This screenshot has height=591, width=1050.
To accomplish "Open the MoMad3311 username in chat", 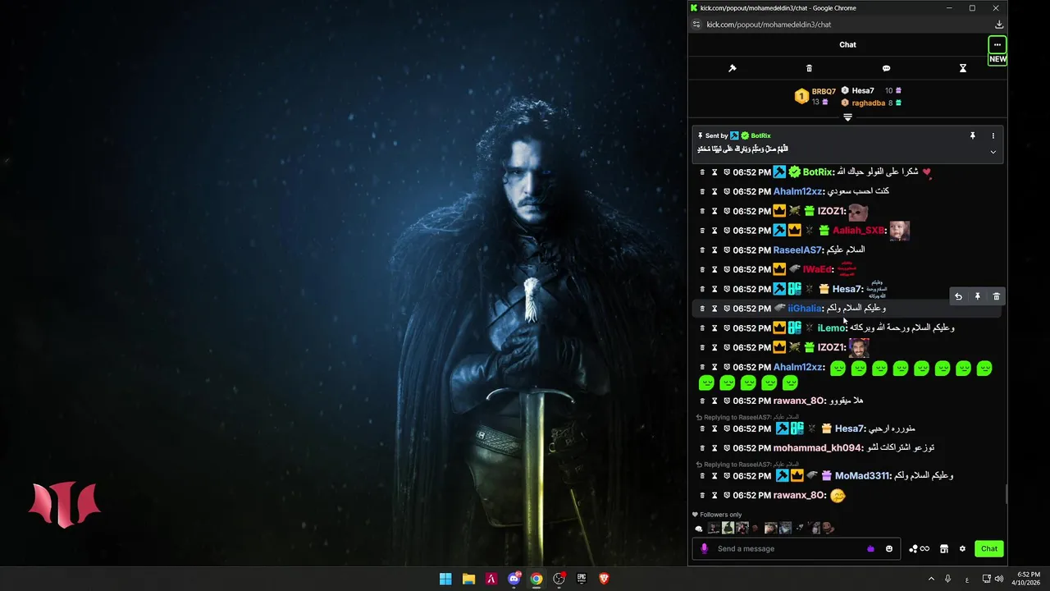I will click(861, 476).
